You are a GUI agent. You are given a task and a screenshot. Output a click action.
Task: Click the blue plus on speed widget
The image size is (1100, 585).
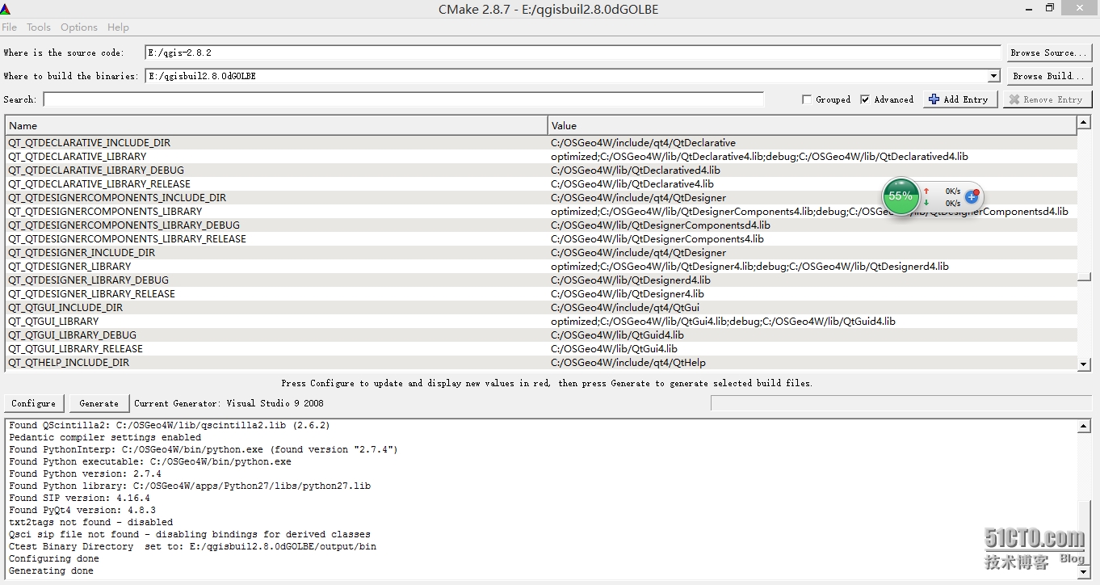[972, 196]
